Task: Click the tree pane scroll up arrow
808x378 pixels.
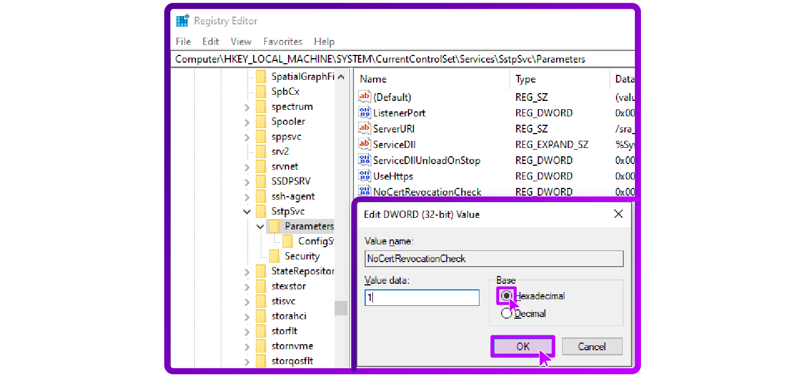Action: click(341, 77)
